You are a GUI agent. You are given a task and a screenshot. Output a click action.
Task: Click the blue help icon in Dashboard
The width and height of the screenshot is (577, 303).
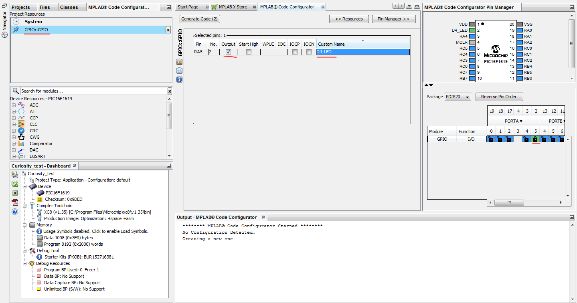point(15,212)
